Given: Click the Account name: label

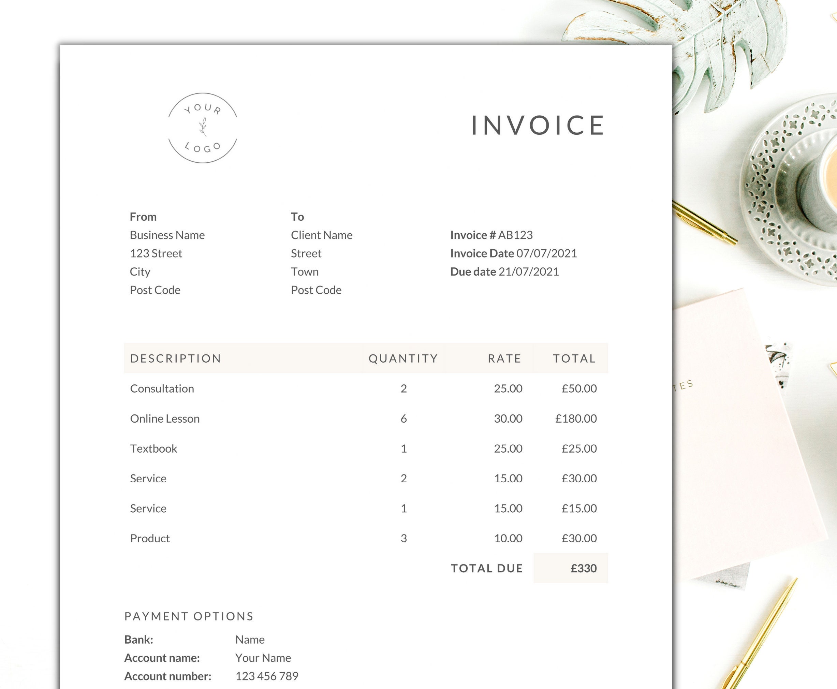Looking at the screenshot, I should (162, 658).
